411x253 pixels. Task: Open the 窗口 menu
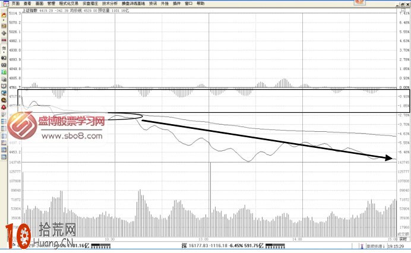tap(188, 4)
